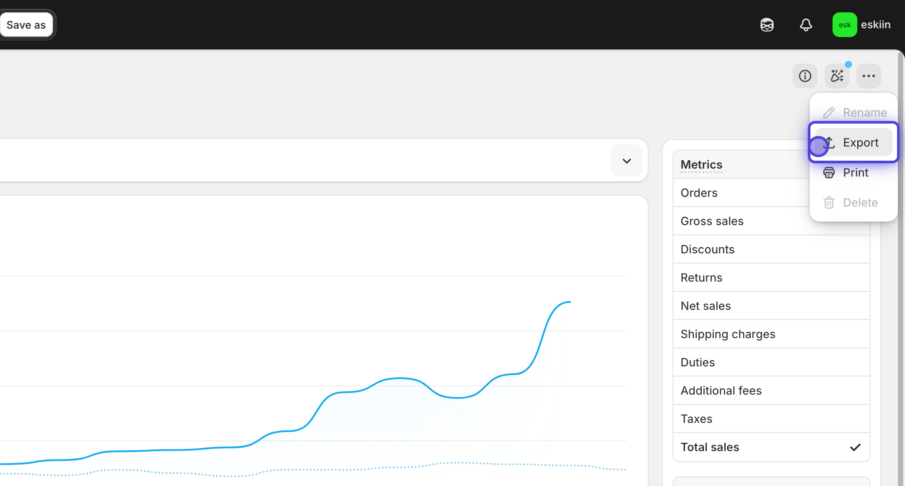
Task: Toggle the three-dot more actions menu
Action: click(x=869, y=76)
